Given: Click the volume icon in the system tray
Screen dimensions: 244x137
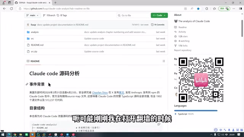Looking at the screenshot, I should pos(223,134).
